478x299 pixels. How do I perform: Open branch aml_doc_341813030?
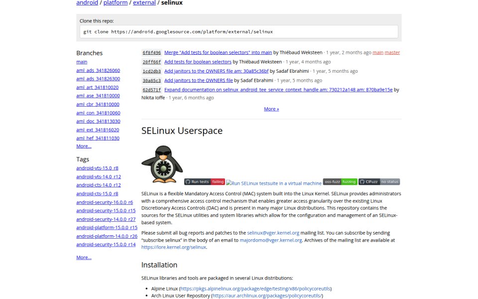[x=98, y=122]
